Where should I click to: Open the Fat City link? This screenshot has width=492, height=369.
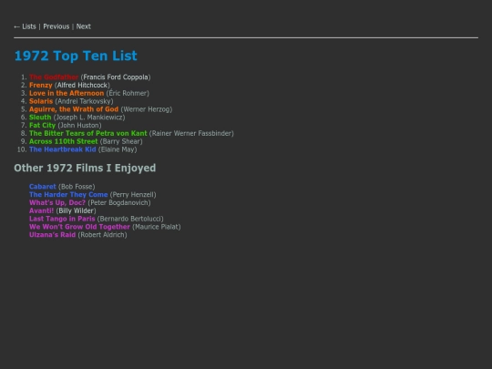tap(42, 126)
